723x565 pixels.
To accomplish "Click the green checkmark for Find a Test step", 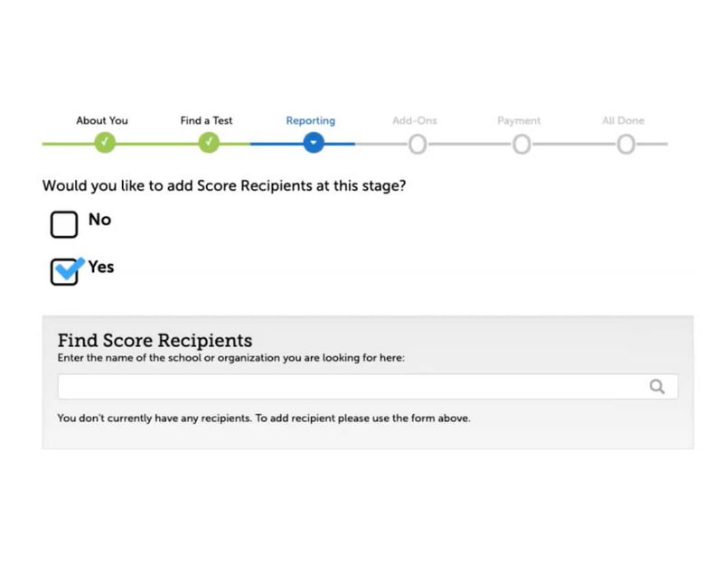I will coord(207,142).
